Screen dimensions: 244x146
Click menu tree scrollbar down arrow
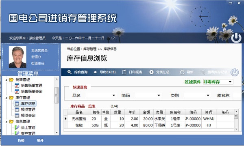click(x=57, y=133)
